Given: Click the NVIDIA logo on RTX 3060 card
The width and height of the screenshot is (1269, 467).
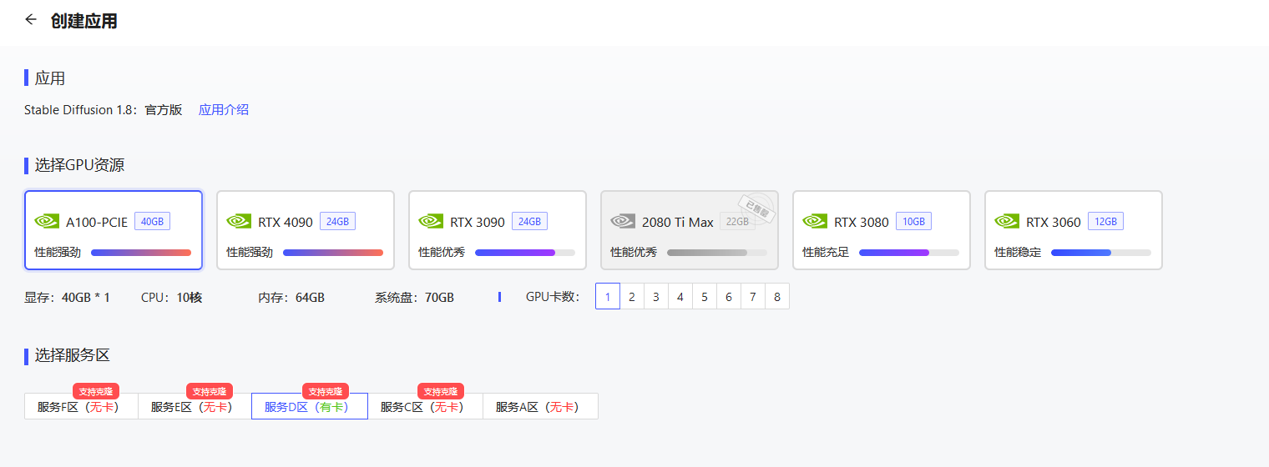Looking at the screenshot, I should click(x=1007, y=221).
